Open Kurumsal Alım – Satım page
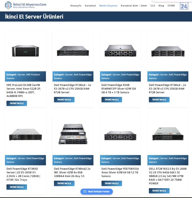This screenshot has width=192, height=198. point(134,6)
